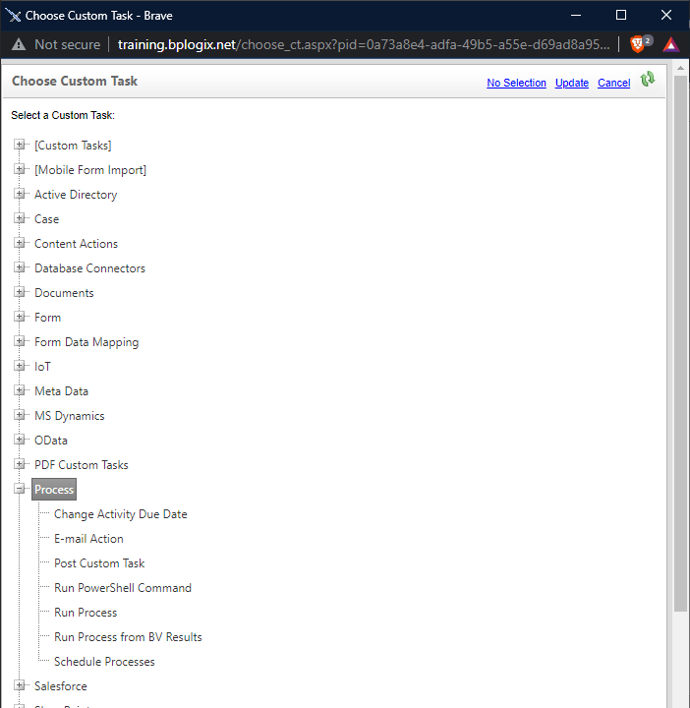The height and width of the screenshot is (708, 690).
Task: Expand the PDF Custom Tasks node
Action: [19, 464]
